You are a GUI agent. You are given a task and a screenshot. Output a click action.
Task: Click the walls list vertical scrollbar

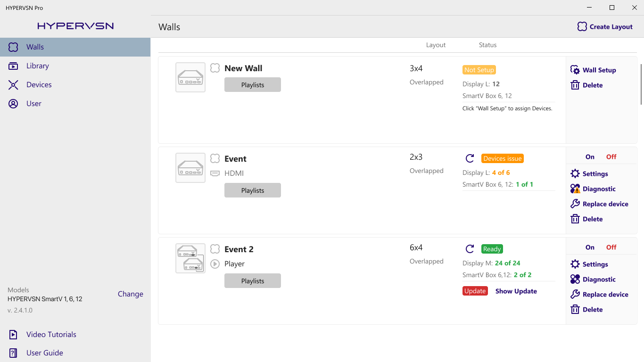[641, 84]
